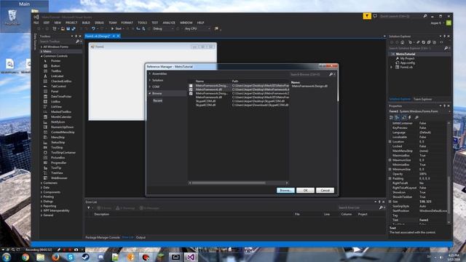Select the MonthCalendar control in Toolbox

[61, 117]
